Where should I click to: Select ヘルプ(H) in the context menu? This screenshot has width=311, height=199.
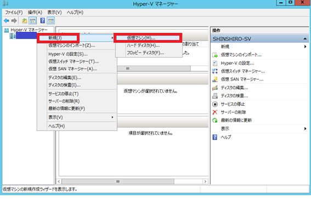click(x=77, y=126)
